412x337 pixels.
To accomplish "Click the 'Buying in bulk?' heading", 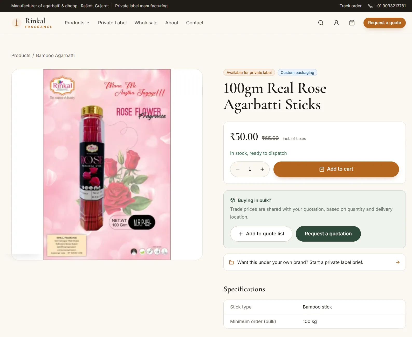I will pos(255,200).
